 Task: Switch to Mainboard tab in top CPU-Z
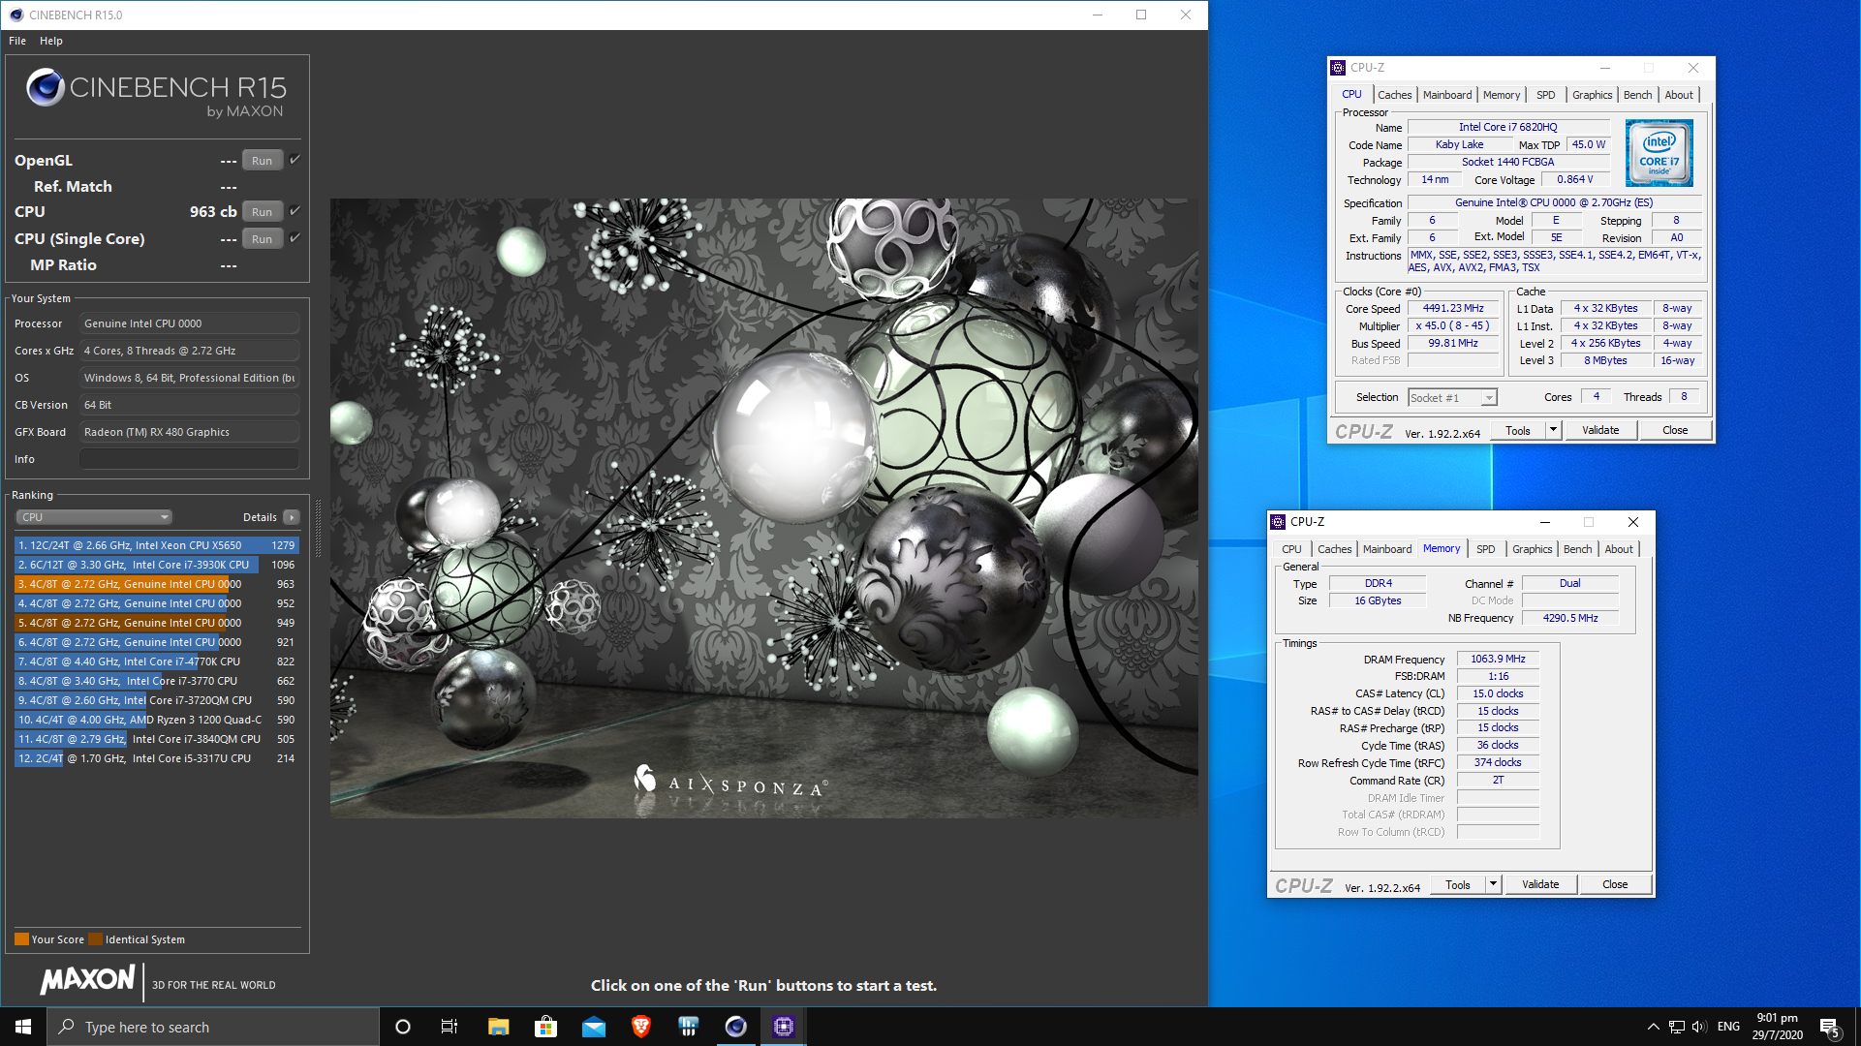1447,95
